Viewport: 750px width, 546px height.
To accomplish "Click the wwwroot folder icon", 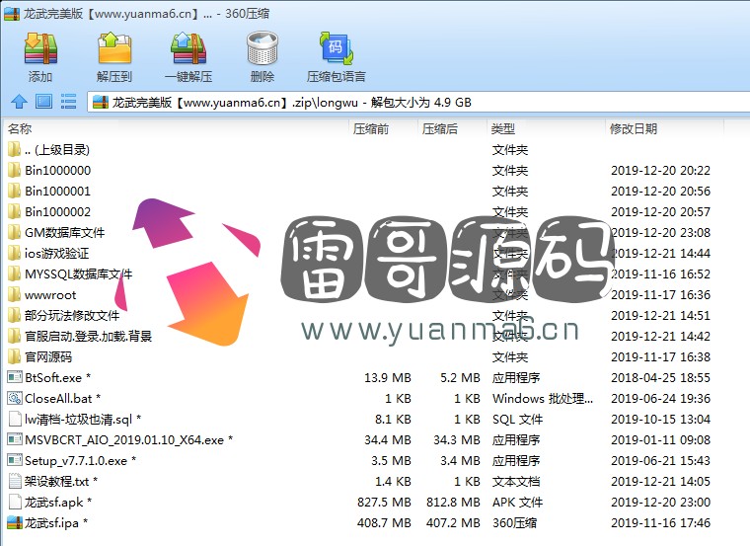I will coord(15,294).
